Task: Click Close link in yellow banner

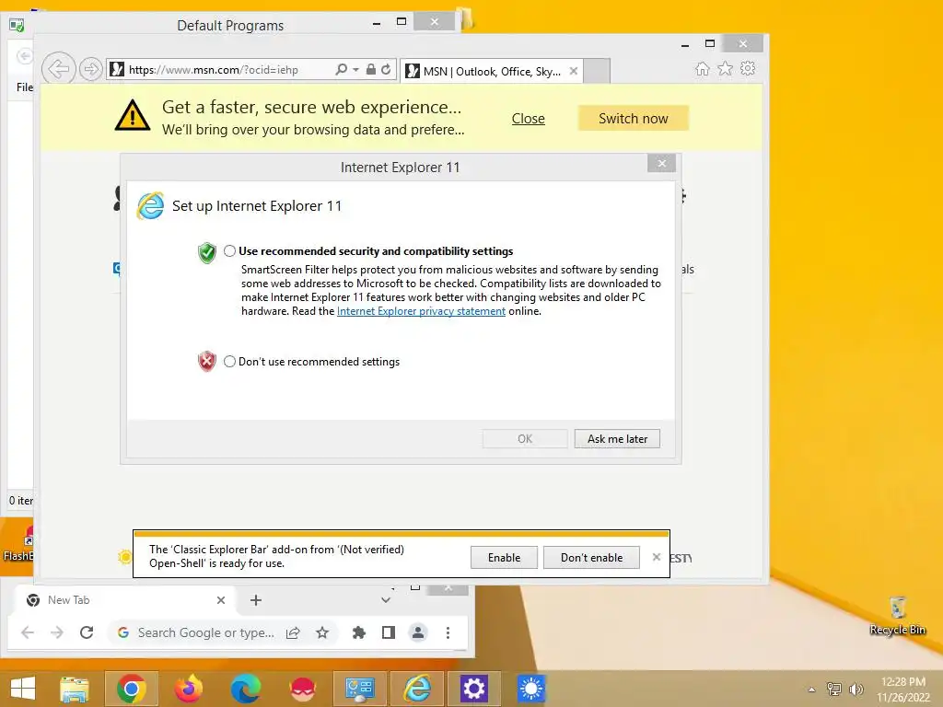Action: pyautogui.click(x=528, y=119)
